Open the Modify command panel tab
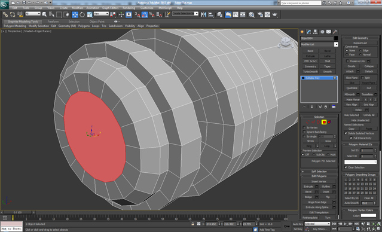382x232 pixels. [x=309, y=32]
